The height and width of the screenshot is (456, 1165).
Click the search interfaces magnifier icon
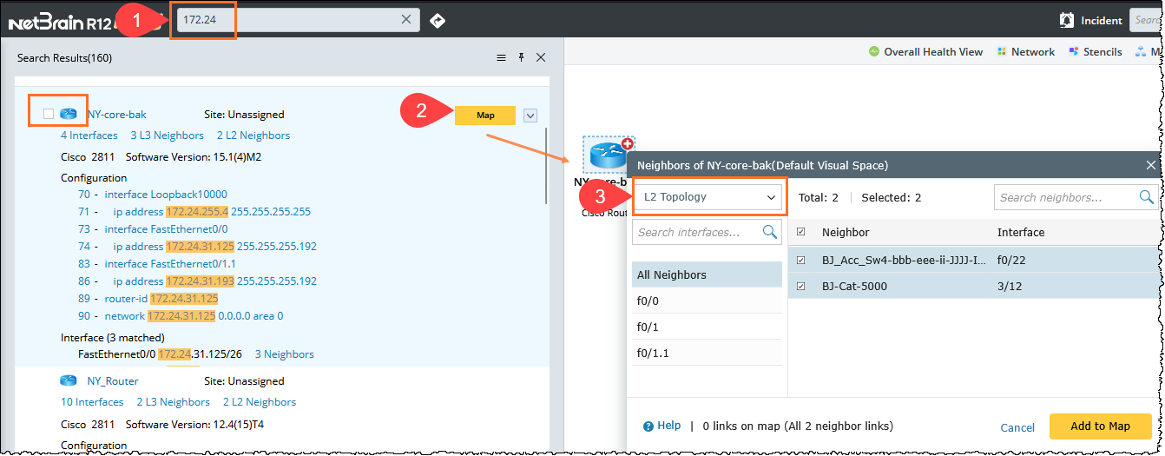click(769, 232)
